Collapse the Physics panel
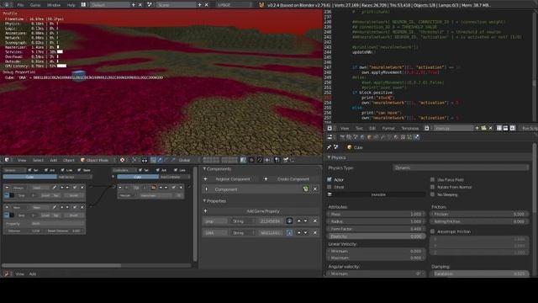 click(336, 157)
